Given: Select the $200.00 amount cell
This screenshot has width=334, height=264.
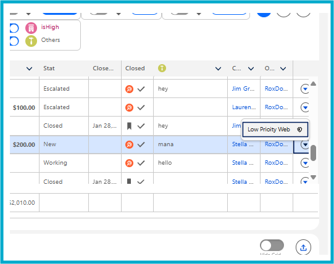Looking at the screenshot, I should tap(24, 144).
